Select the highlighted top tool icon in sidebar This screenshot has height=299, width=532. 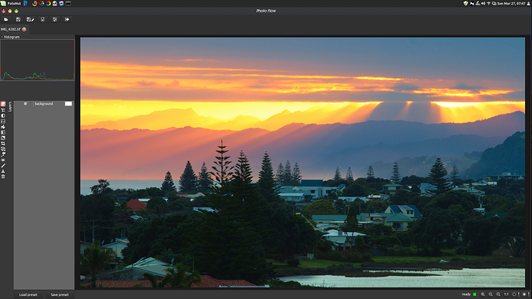tap(3, 104)
